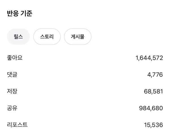
Task: Filter reactions by Posts chip
Action: [x=77, y=37]
